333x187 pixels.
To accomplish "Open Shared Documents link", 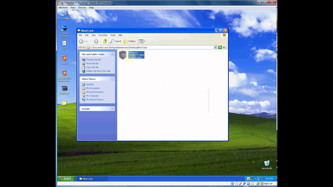I will tap(95, 92).
